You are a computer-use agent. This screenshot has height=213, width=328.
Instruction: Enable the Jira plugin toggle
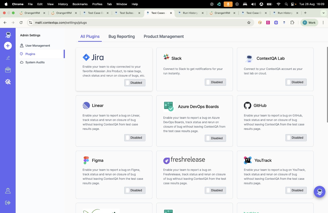click(x=135, y=83)
